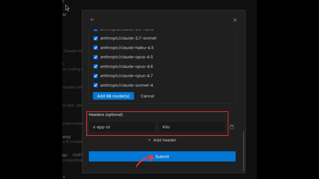Select anthropic/claude-sonnet-4 label text
The width and height of the screenshot is (319, 179).
(x=126, y=85)
